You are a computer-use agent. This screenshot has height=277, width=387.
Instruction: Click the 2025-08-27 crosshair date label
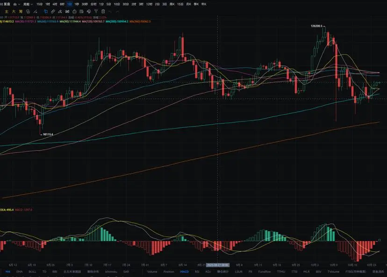(218, 265)
